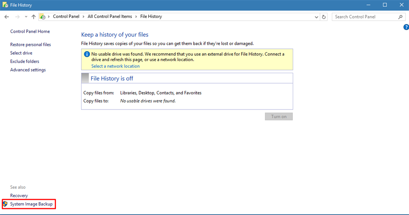This screenshot has height=215, width=409.
Task: Select All Control Panel Items breadcrumb
Action: coord(110,16)
